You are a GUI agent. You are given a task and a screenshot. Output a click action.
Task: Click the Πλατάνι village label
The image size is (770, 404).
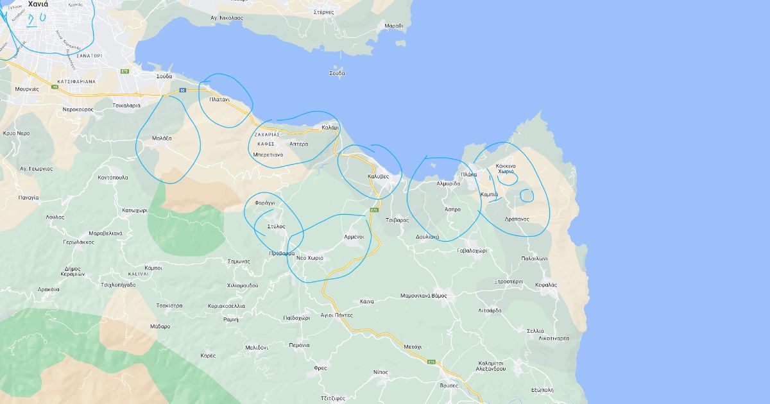click(x=219, y=99)
